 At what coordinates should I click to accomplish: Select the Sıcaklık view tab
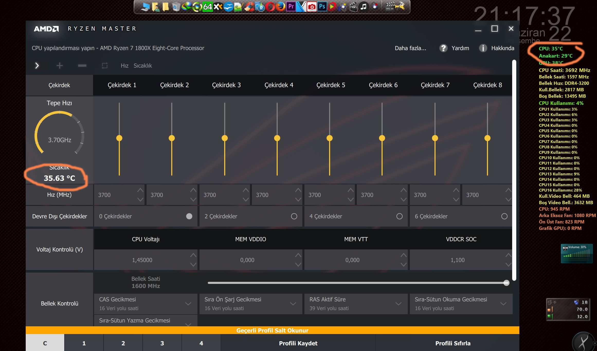143,66
